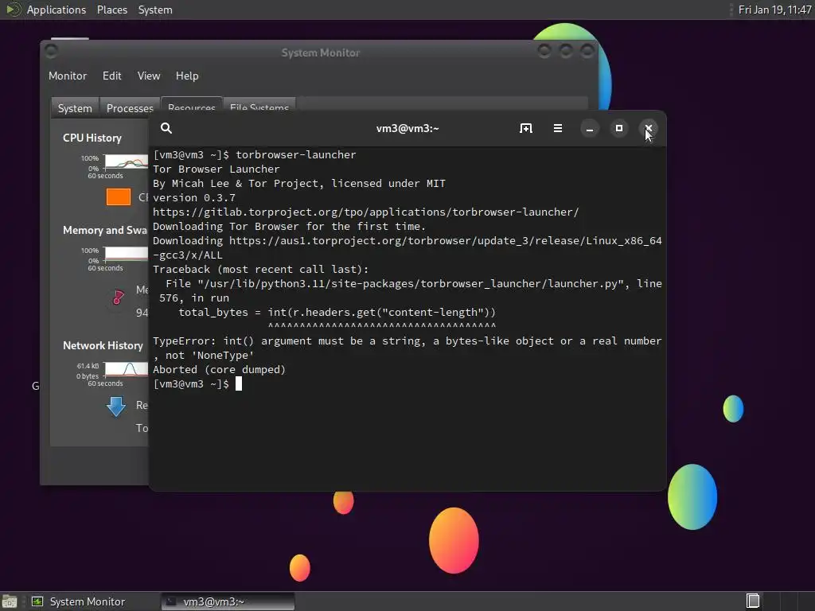Open Help menu in System Monitor
Image resolution: width=815 pixels, height=611 pixels.
tap(187, 76)
